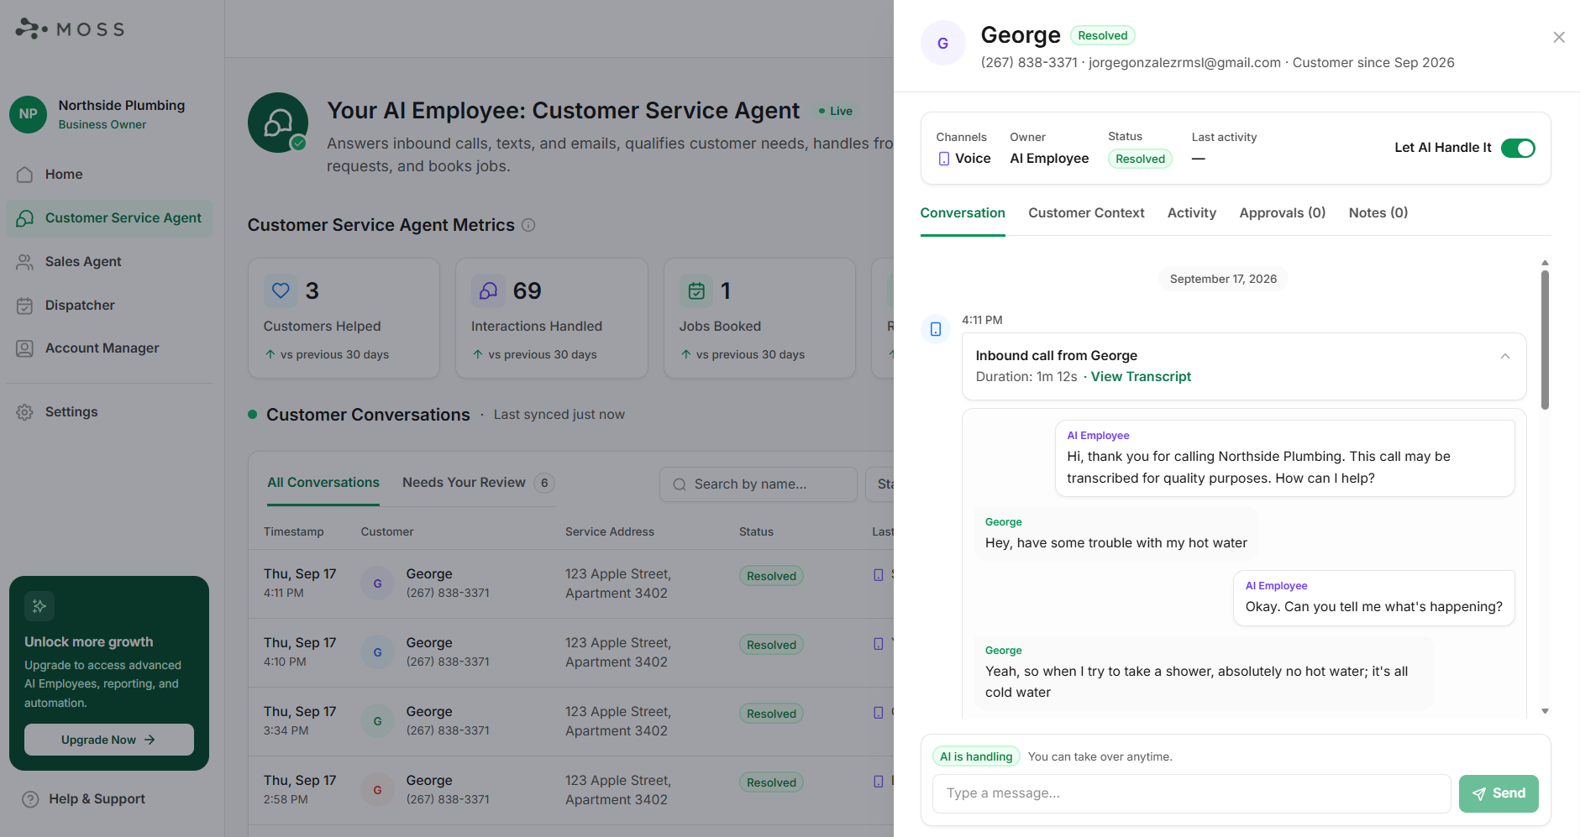Open the Approvals (0) tab
The width and height of the screenshot is (1580, 837).
pyautogui.click(x=1282, y=213)
